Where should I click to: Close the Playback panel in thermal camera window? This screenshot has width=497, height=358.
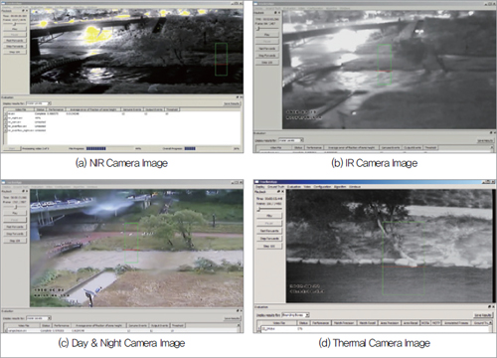pyautogui.click(x=282, y=192)
